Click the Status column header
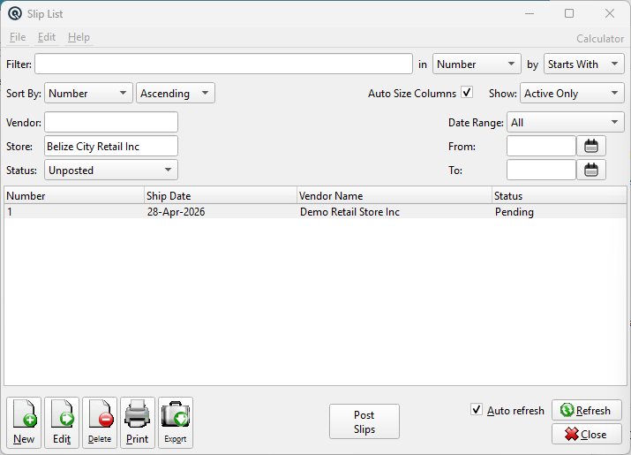The height and width of the screenshot is (455, 631). click(x=560, y=196)
